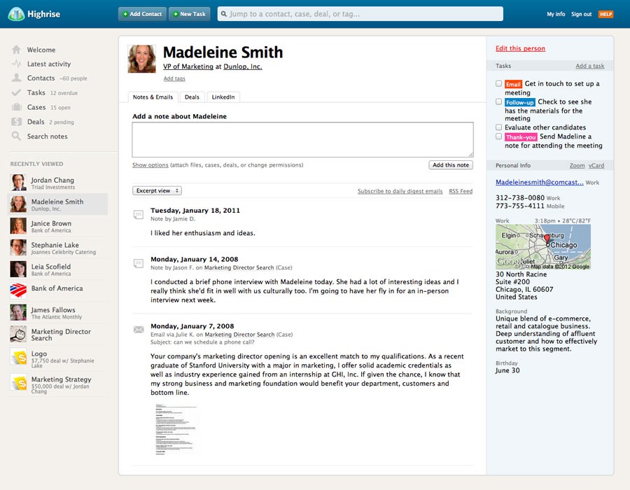Click the Logo deal icon
The height and width of the screenshot is (490, 630).
pos(18,357)
